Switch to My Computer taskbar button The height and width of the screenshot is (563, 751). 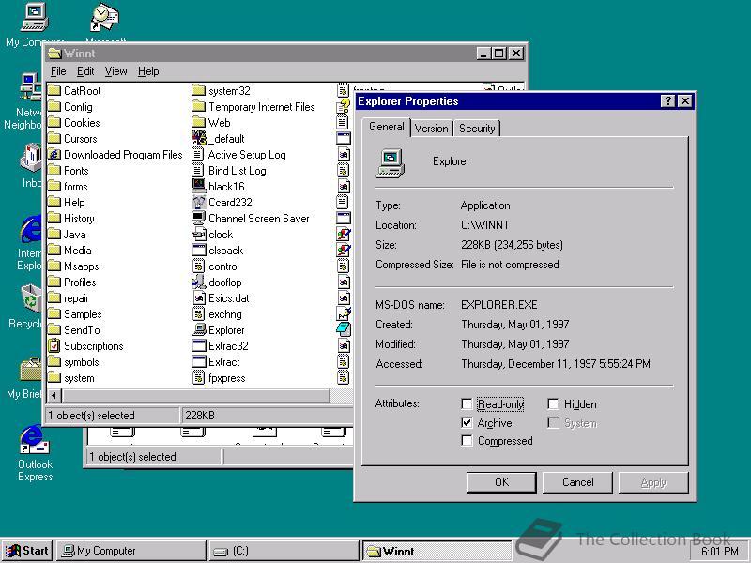coord(131,551)
